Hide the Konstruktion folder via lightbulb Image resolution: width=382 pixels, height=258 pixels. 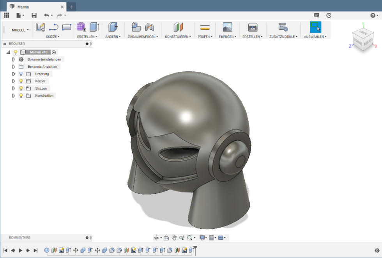[21, 96]
